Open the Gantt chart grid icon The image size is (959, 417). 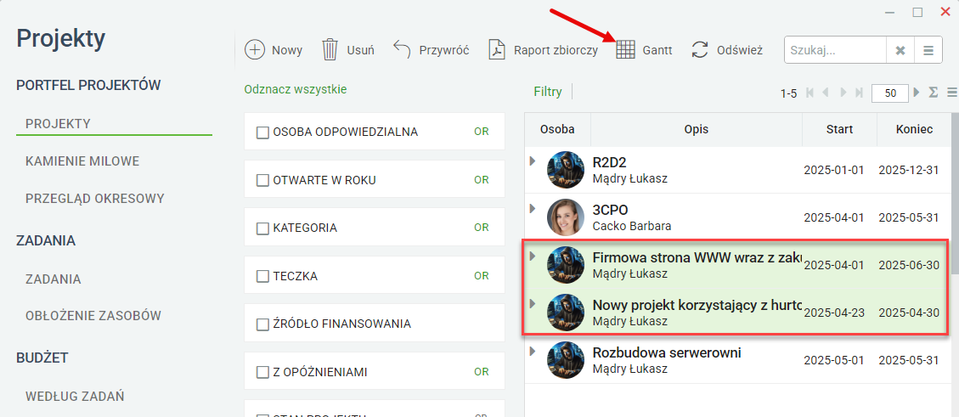pyautogui.click(x=626, y=49)
